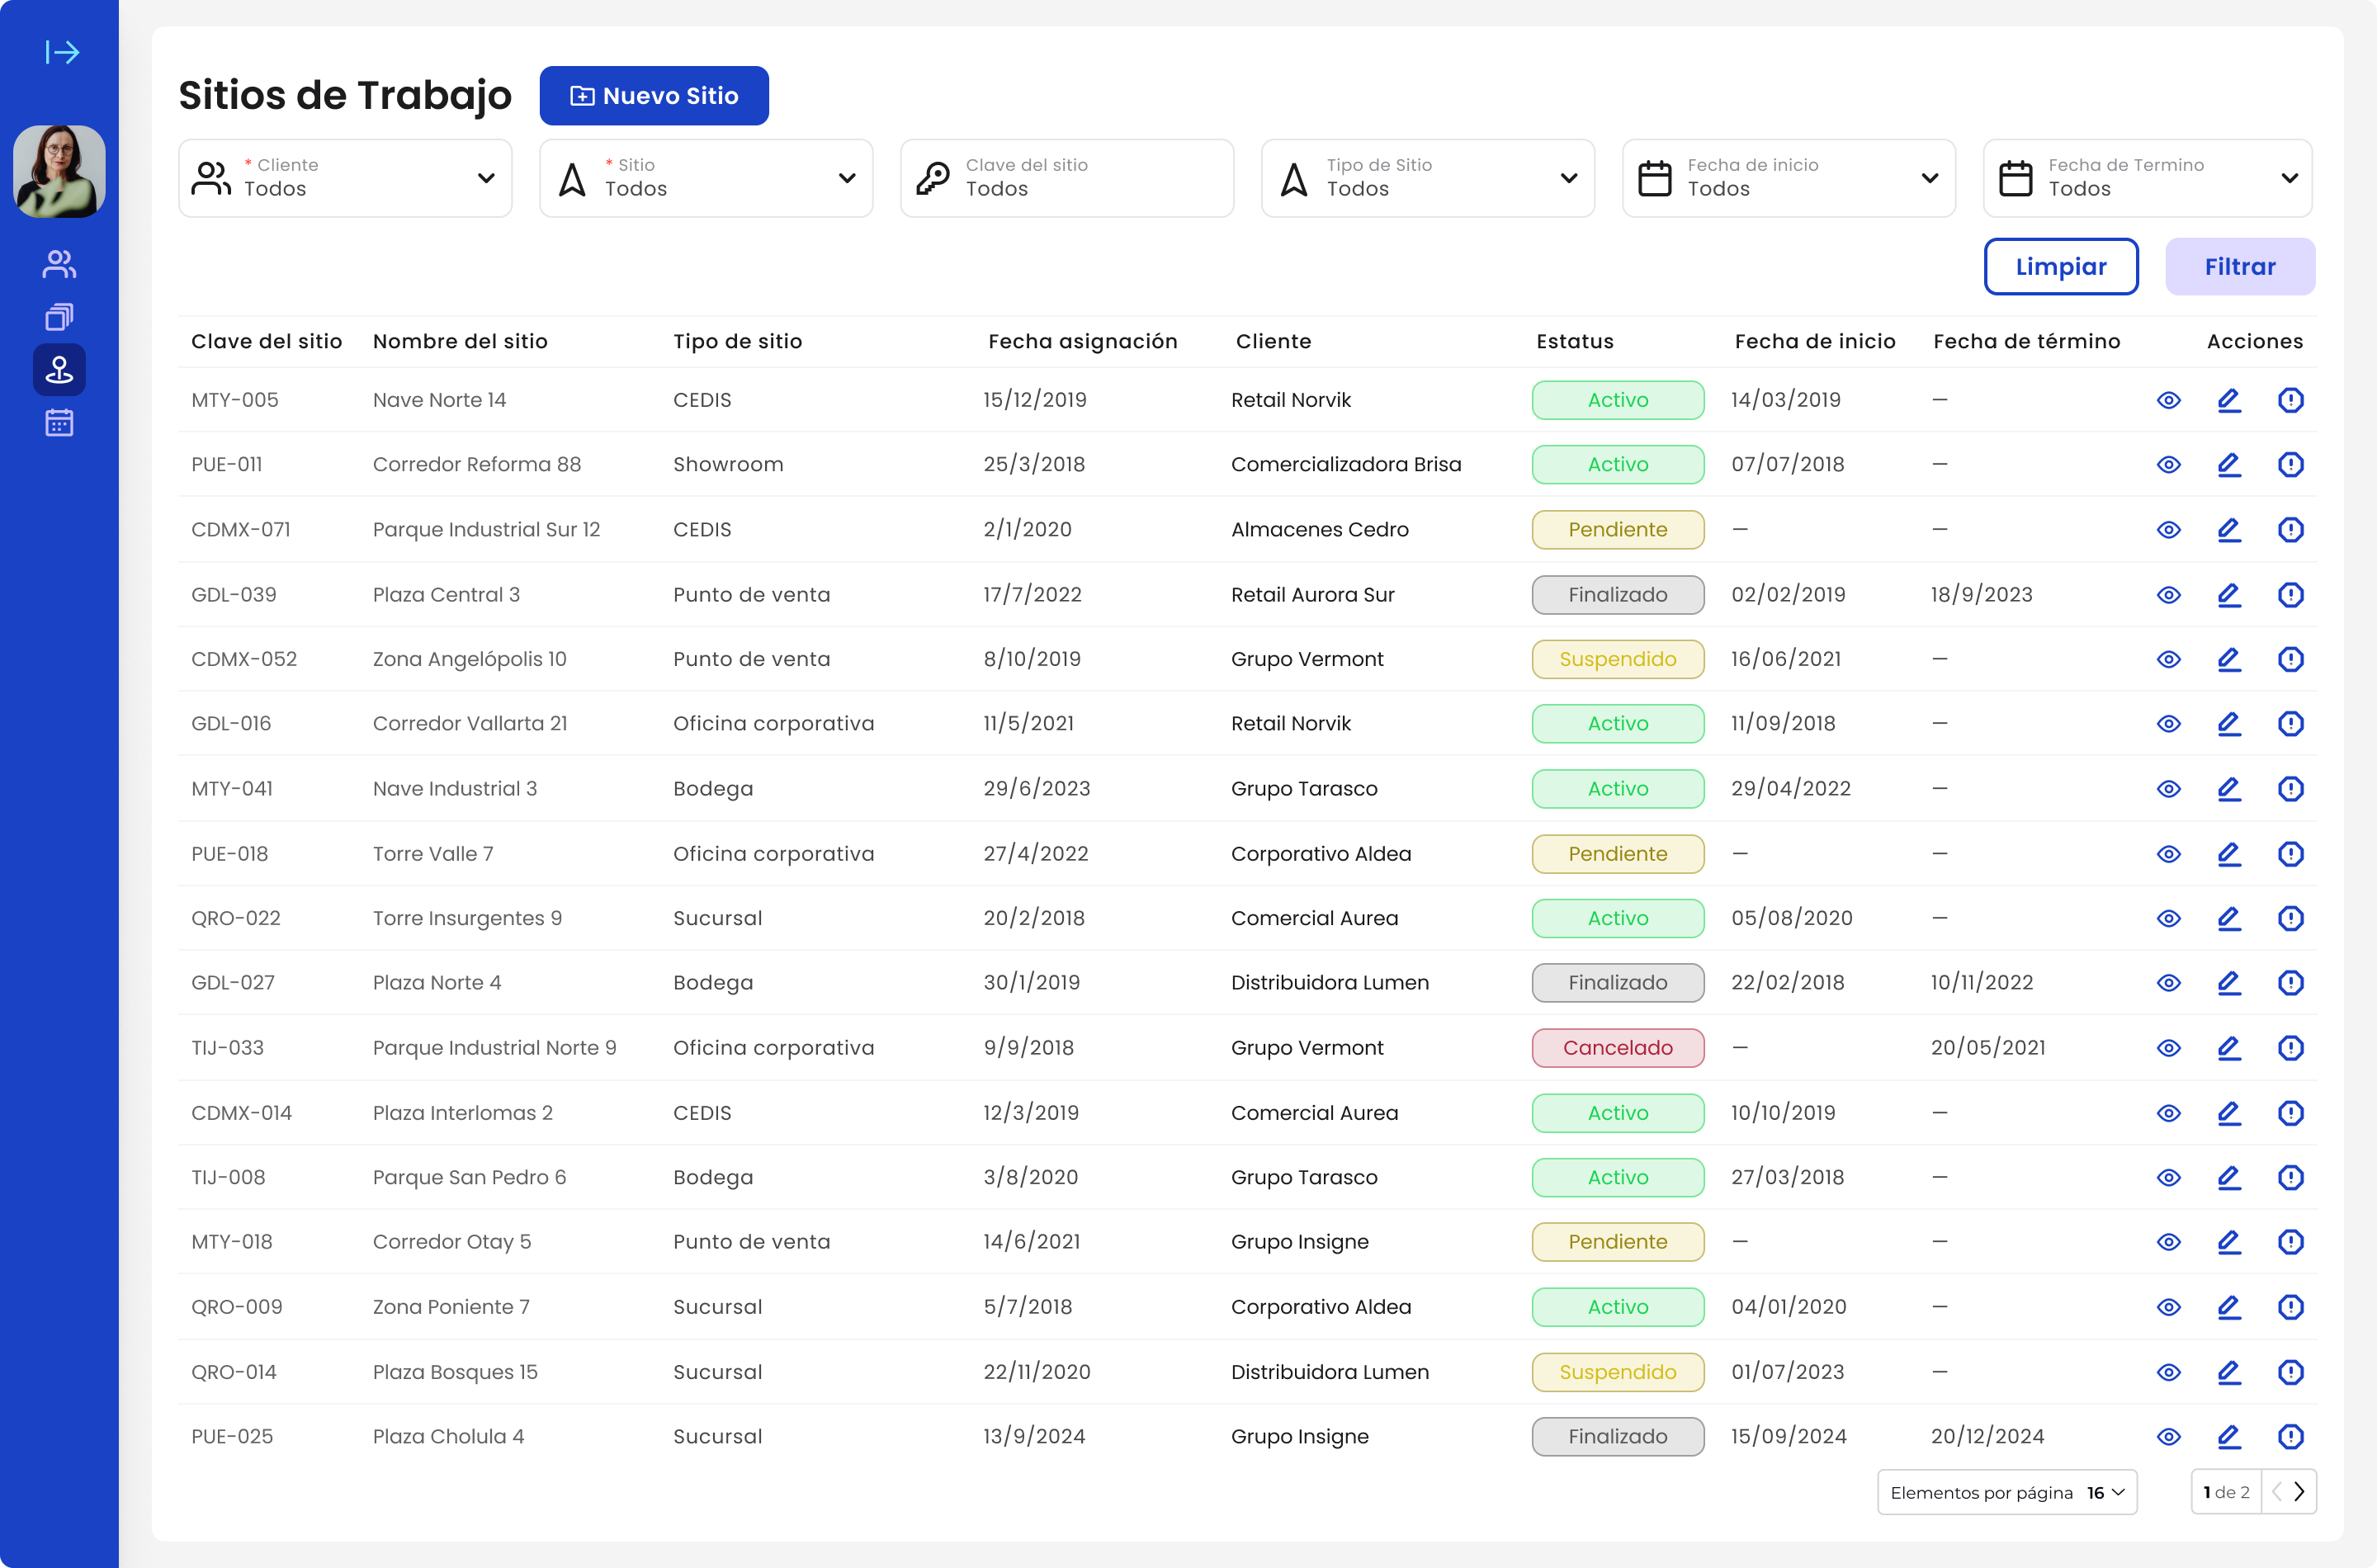This screenshot has height=1568, width=2377.
Task: Go to previous page arrow
Action: click(x=2277, y=1492)
